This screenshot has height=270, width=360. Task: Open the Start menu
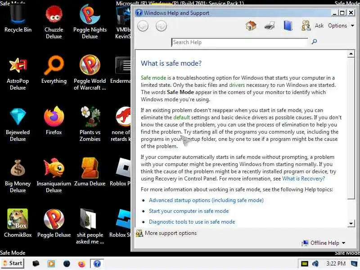click(13, 263)
